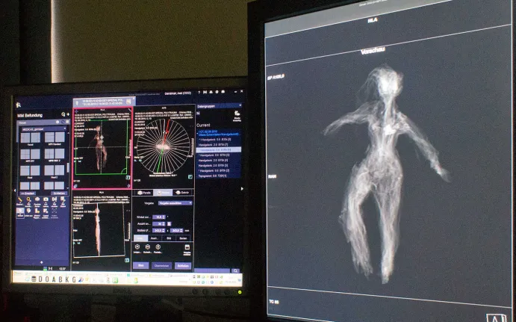
Task: Select the Serien sub-tab
Action: [183, 238]
